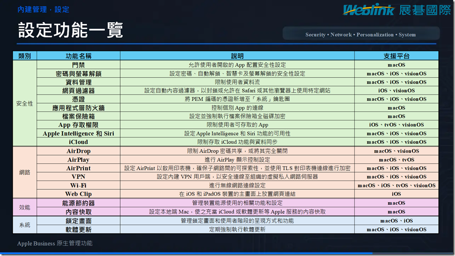
Task: Click the 將 PEM 編碼的憑證 description cell
Action: (237, 99)
